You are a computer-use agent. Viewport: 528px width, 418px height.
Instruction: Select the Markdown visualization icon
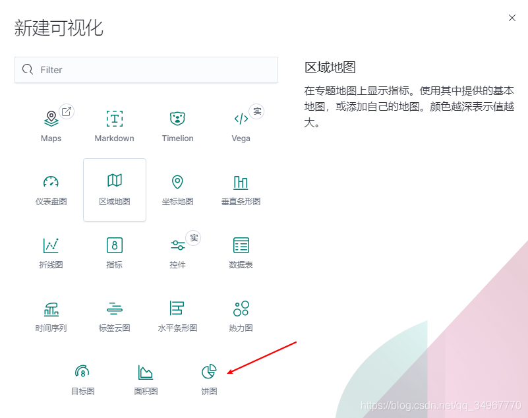(x=115, y=119)
